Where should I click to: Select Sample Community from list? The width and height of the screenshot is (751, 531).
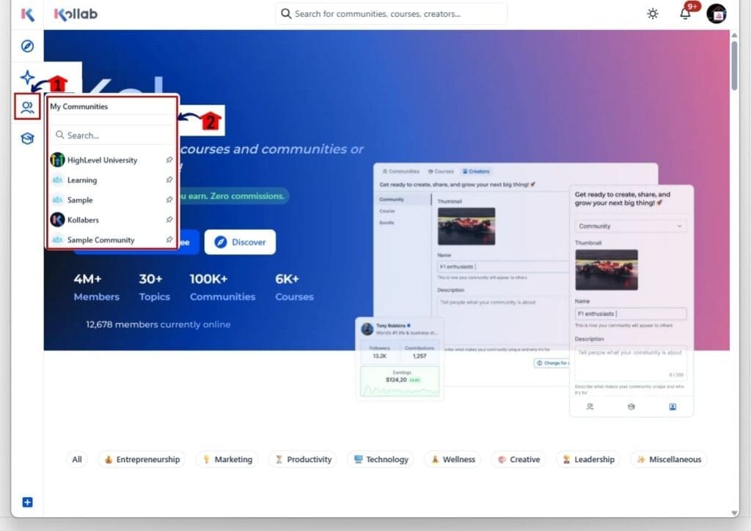100,240
